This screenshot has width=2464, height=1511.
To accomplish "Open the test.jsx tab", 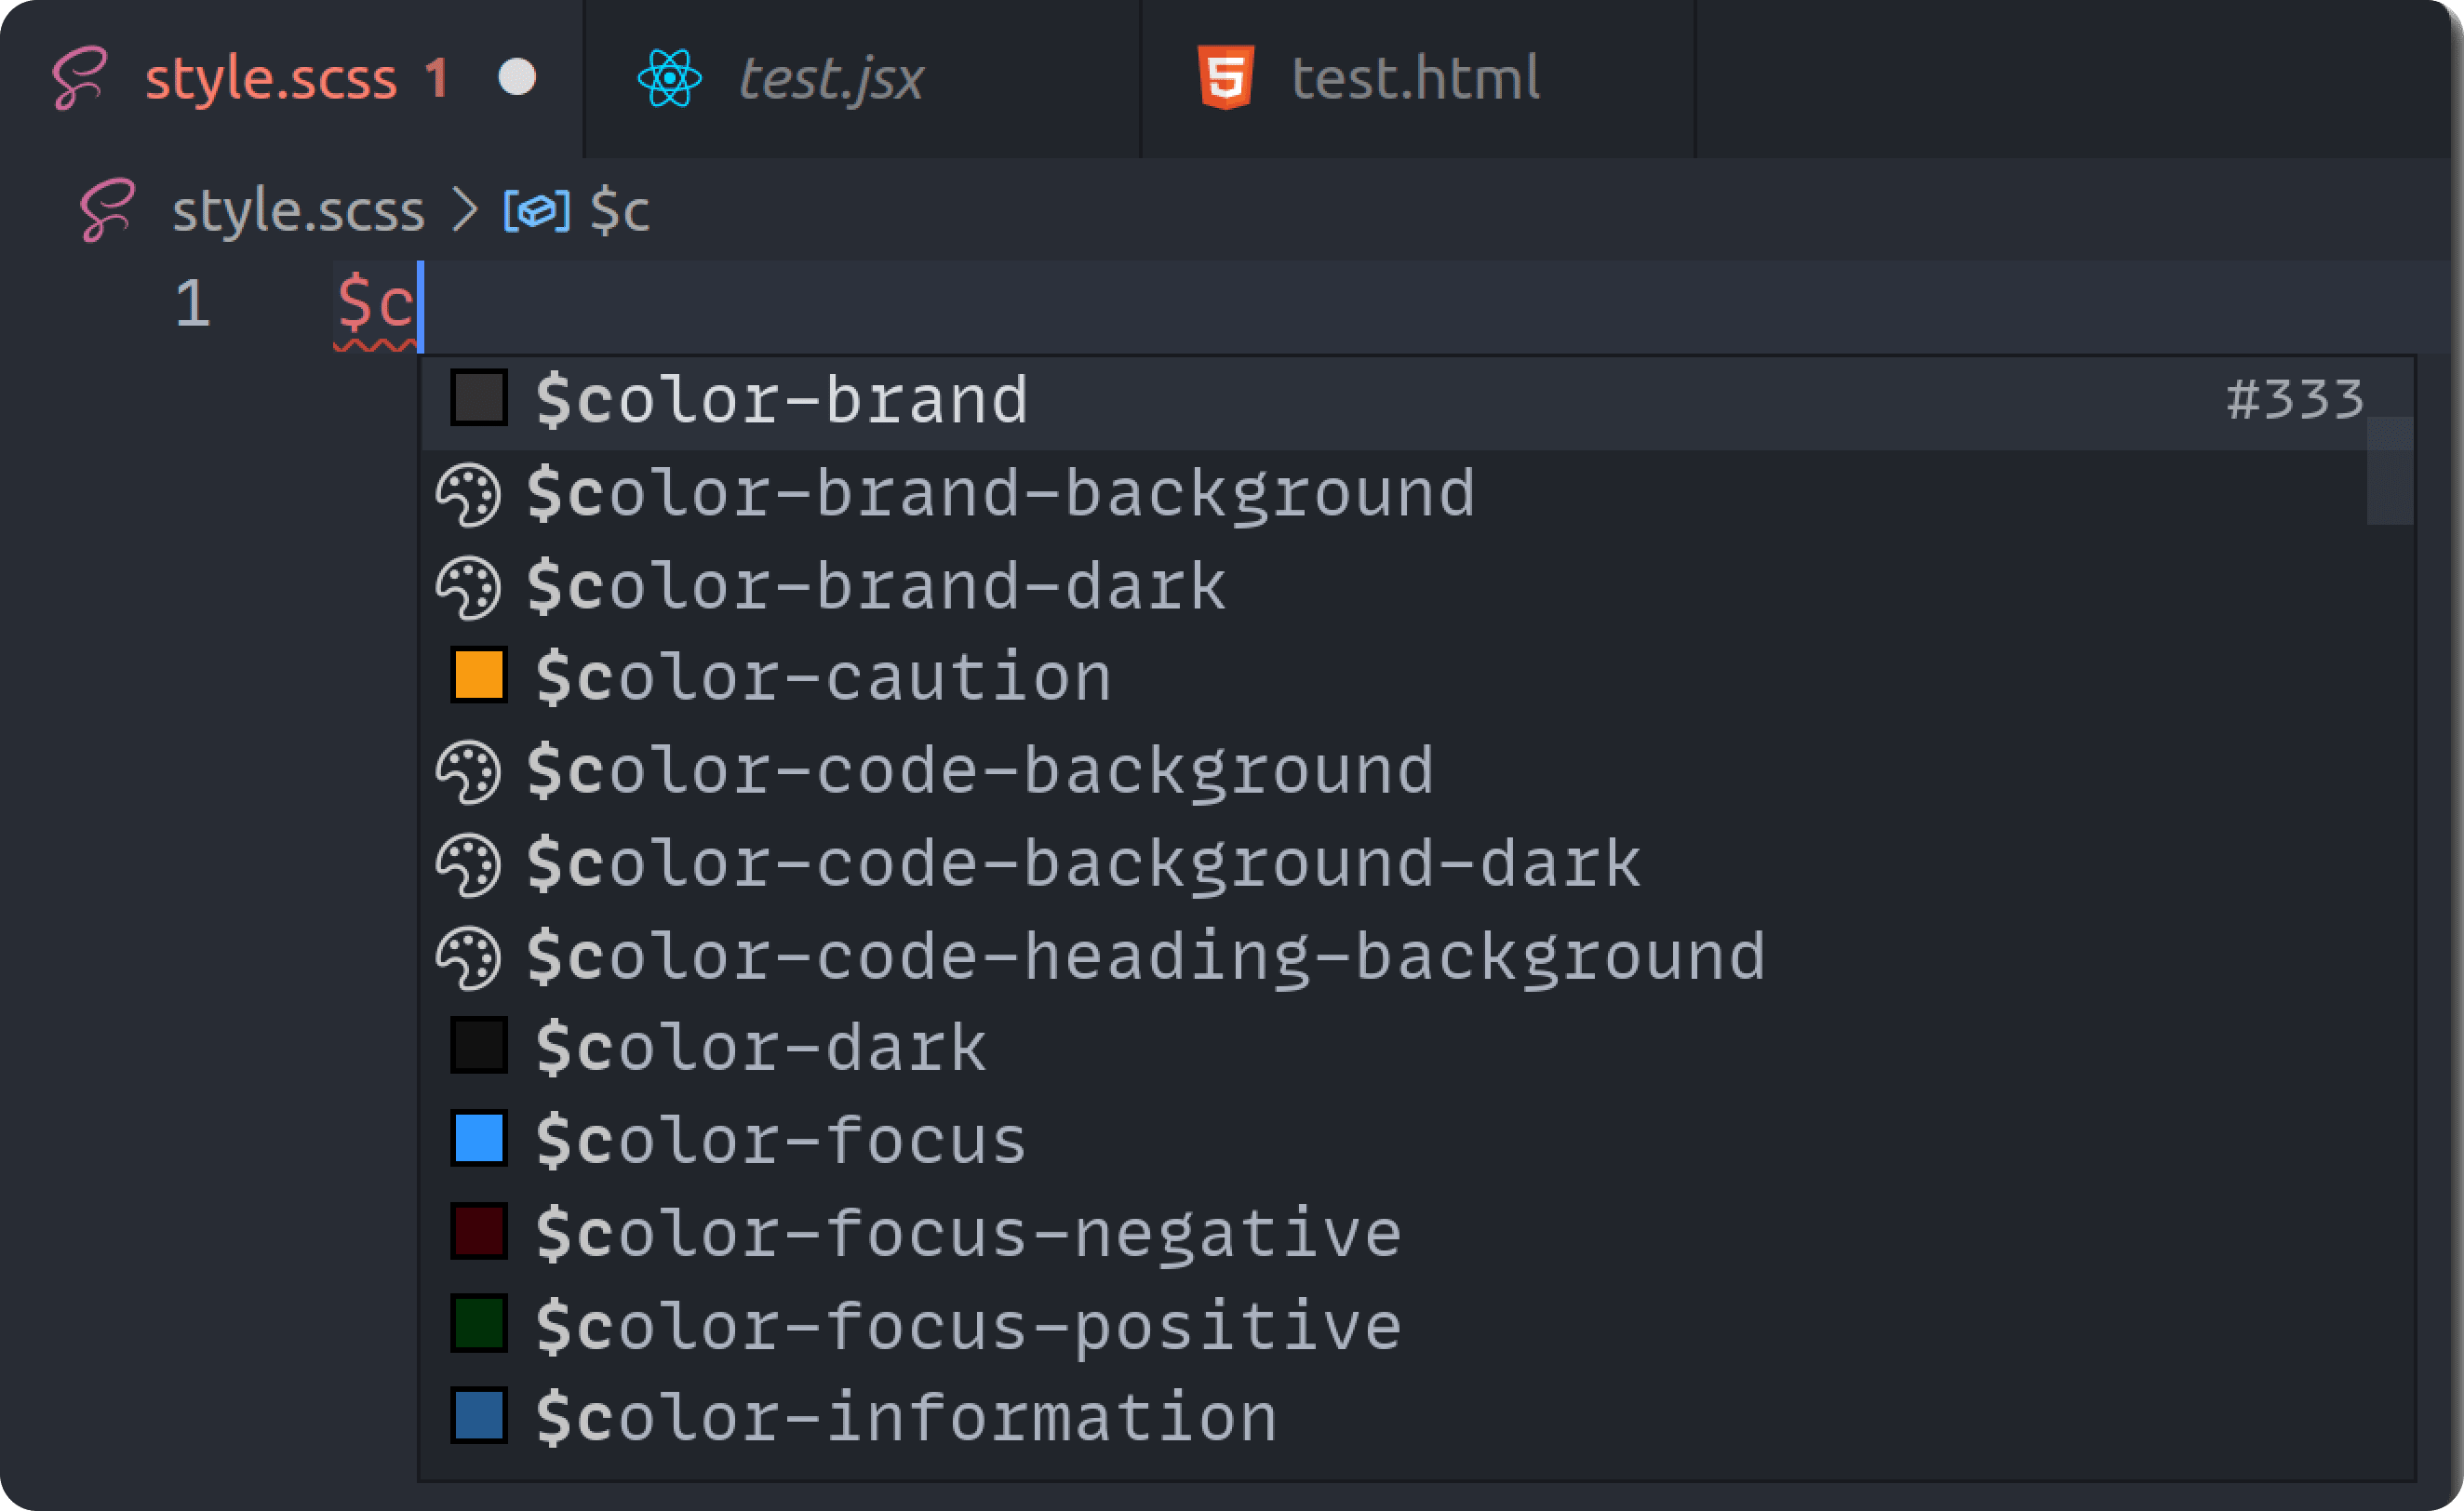I will point(862,78).
